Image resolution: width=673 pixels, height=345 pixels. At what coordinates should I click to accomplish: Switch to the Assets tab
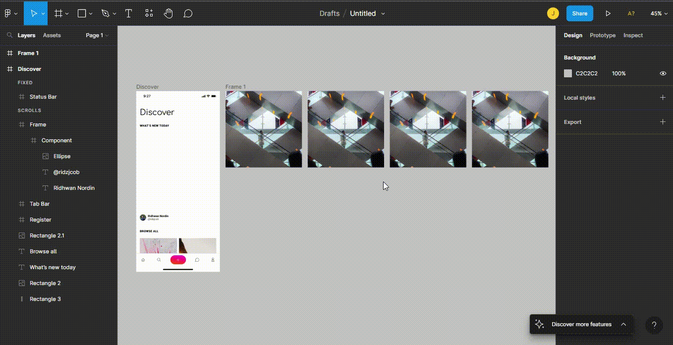52,35
